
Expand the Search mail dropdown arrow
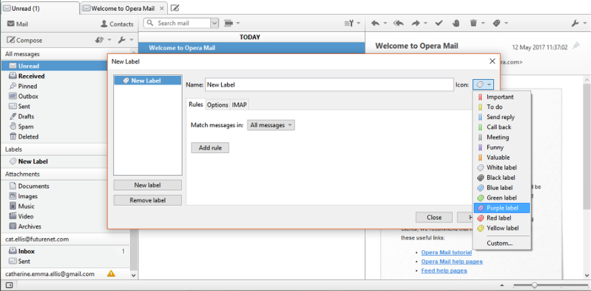point(215,23)
